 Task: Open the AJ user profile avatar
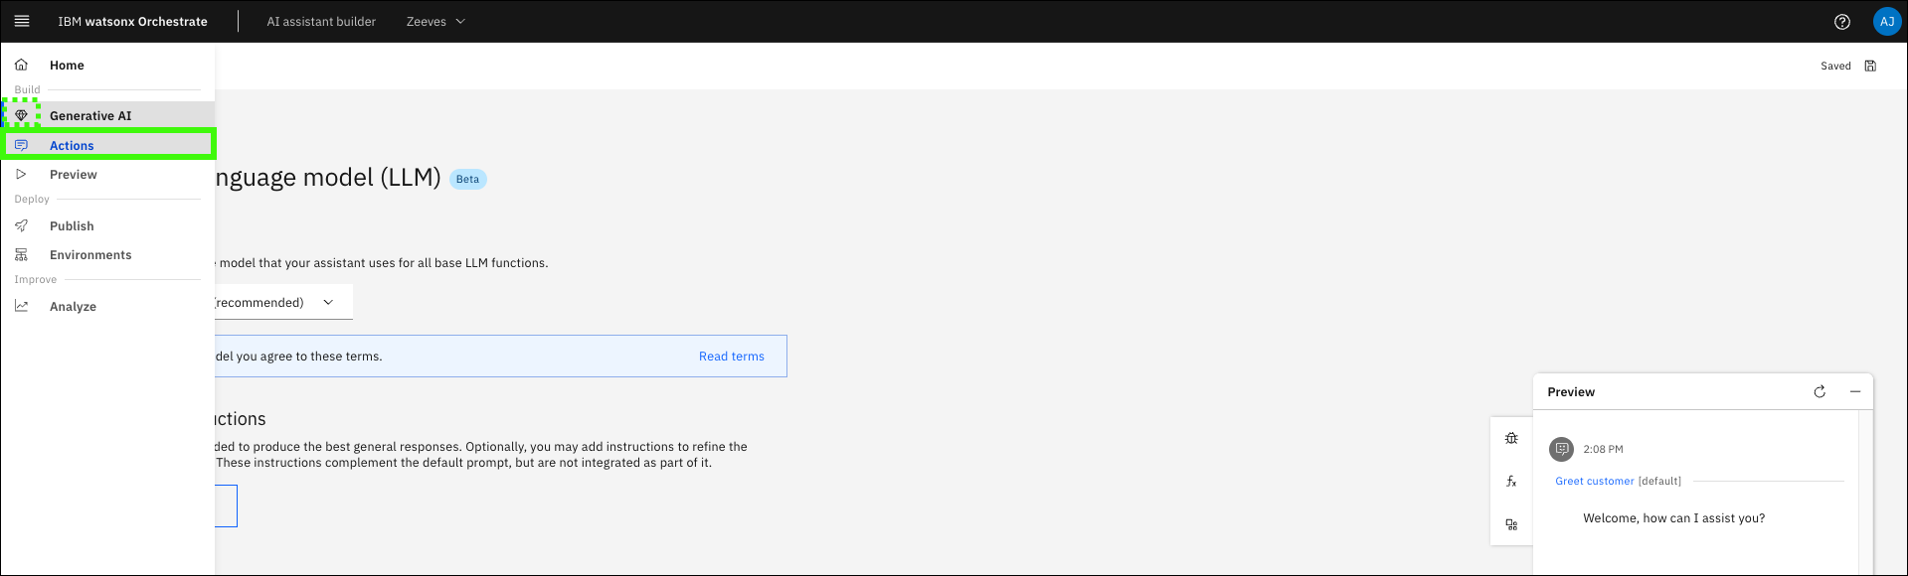[x=1886, y=22]
